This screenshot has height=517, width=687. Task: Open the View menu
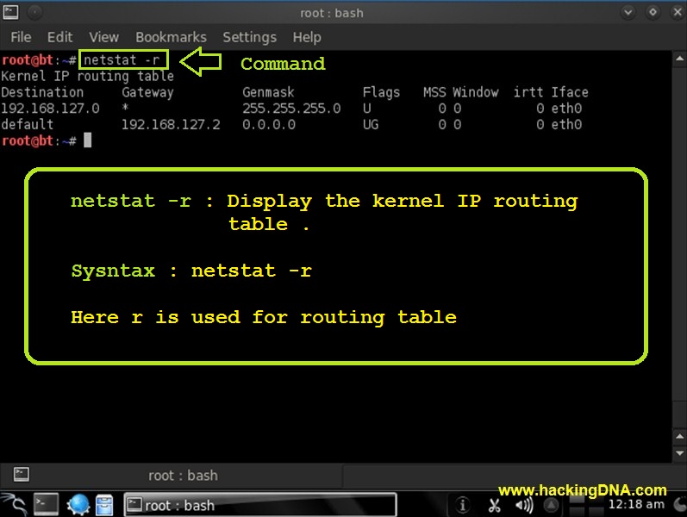click(x=103, y=37)
